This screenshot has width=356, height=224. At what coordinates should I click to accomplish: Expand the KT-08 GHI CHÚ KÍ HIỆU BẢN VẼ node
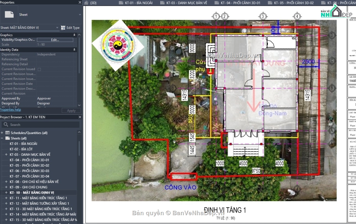pyautogui.click(x=6, y=182)
